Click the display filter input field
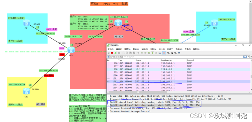Viewport: 252px width, 122px height. [x=176, y=57]
